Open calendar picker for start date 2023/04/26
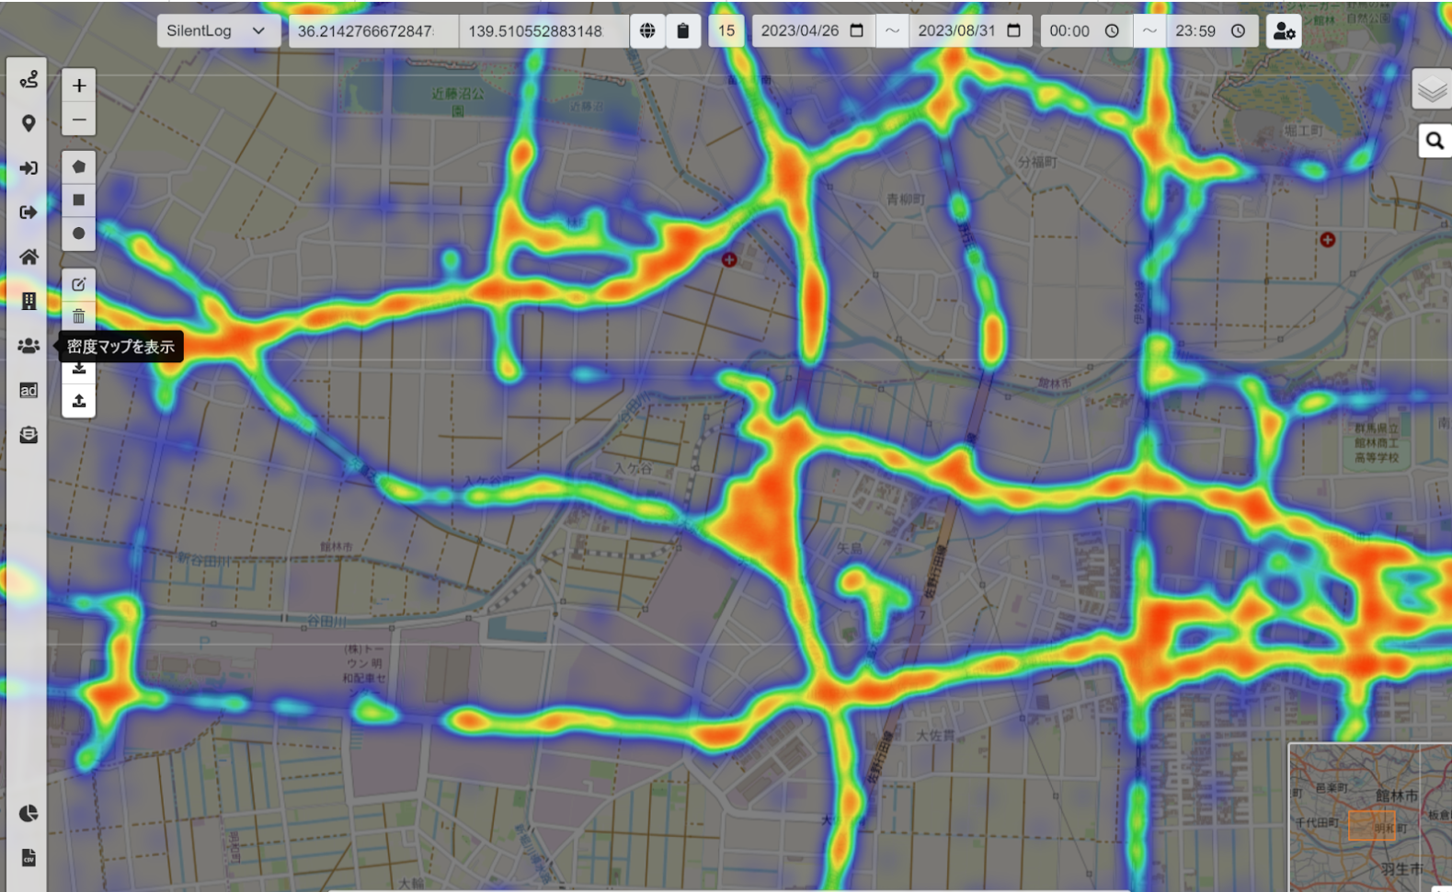 tap(857, 30)
